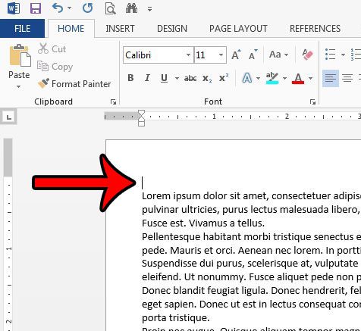
Task: Open the PAGE LAYOUT ribbon tab
Action: [238, 29]
